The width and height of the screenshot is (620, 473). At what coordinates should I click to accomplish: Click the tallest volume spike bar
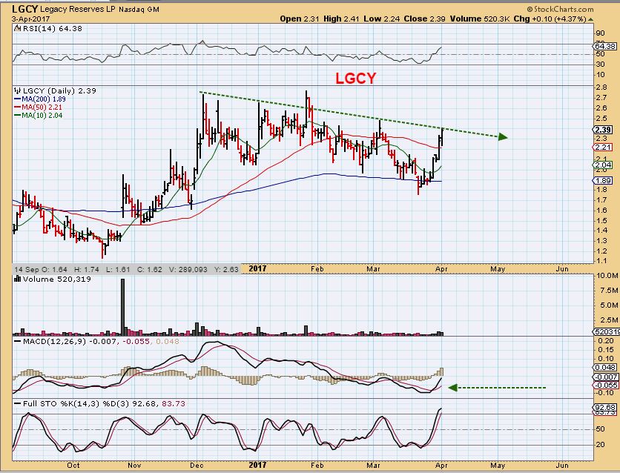[122, 308]
